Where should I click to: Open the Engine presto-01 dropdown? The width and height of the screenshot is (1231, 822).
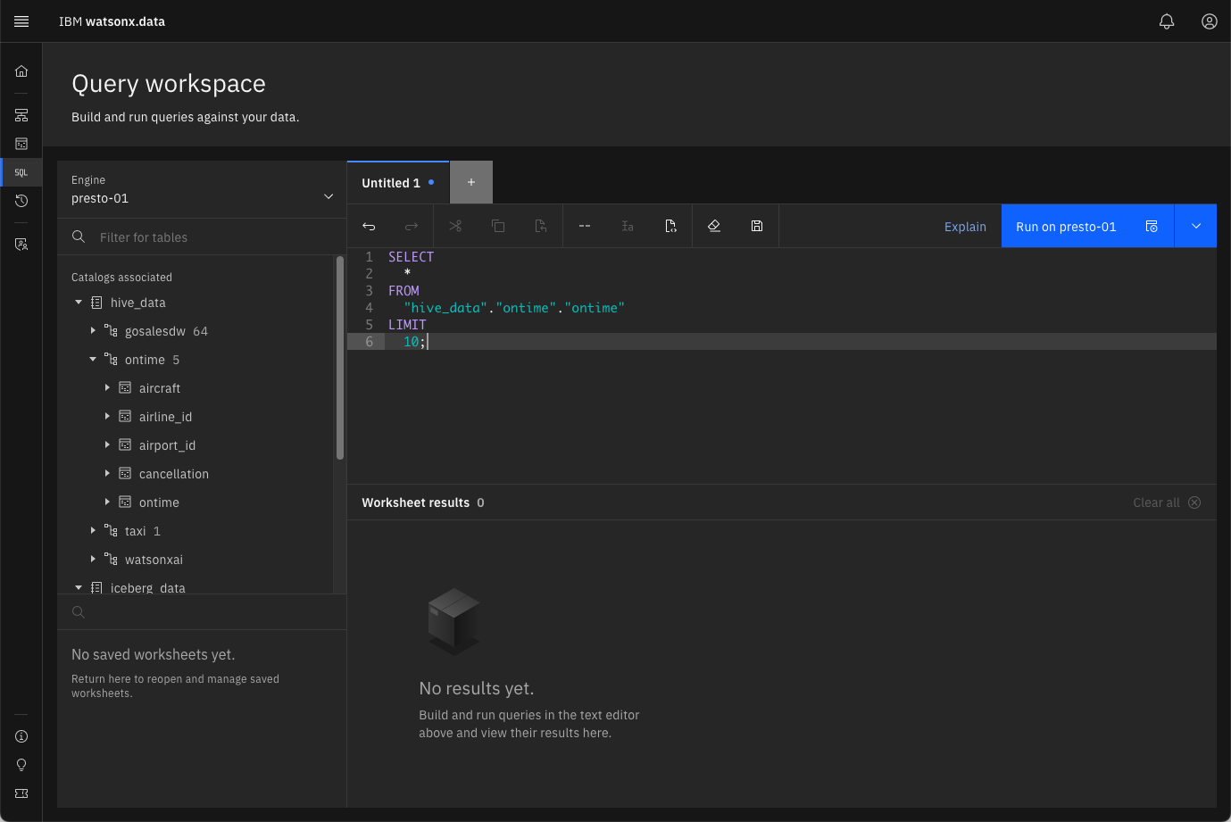pos(202,189)
